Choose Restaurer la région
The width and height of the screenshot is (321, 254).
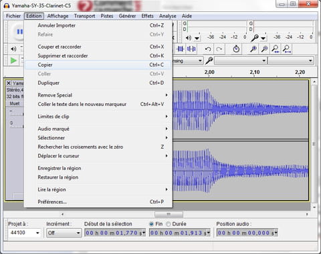[98, 177]
